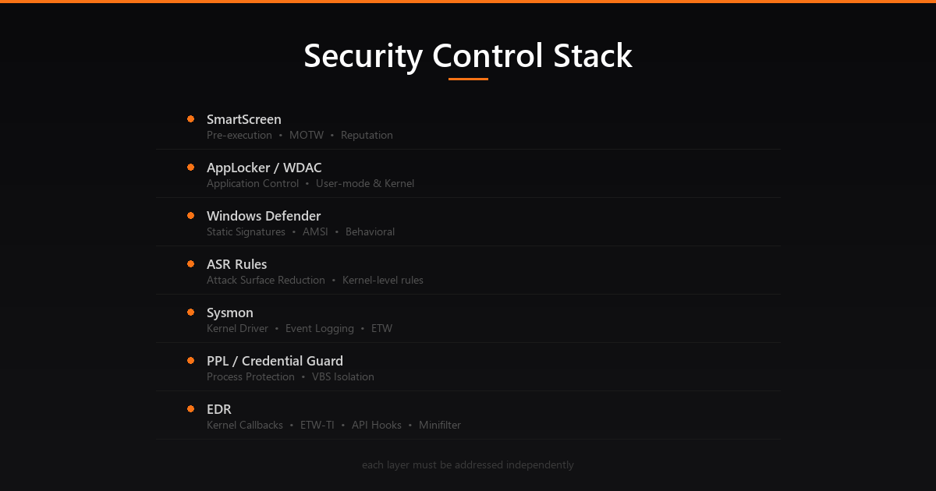Click the orange bullet beside ASR Rules
Image resolution: width=936 pixels, height=491 pixels.
(190, 264)
